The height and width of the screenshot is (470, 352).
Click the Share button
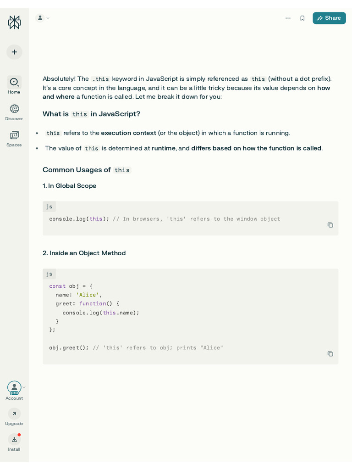coord(329,18)
